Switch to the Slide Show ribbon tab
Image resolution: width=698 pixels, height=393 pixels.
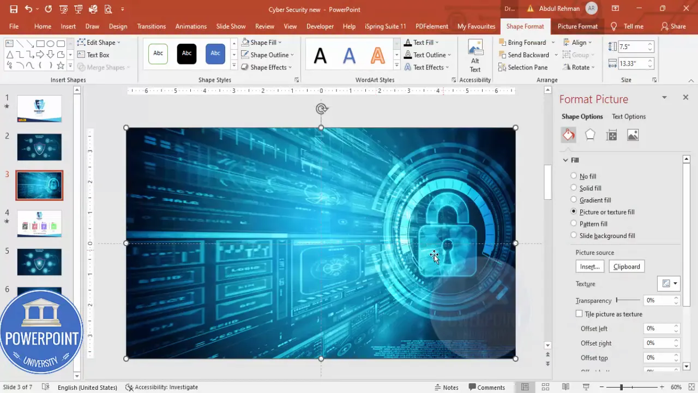pos(231,26)
